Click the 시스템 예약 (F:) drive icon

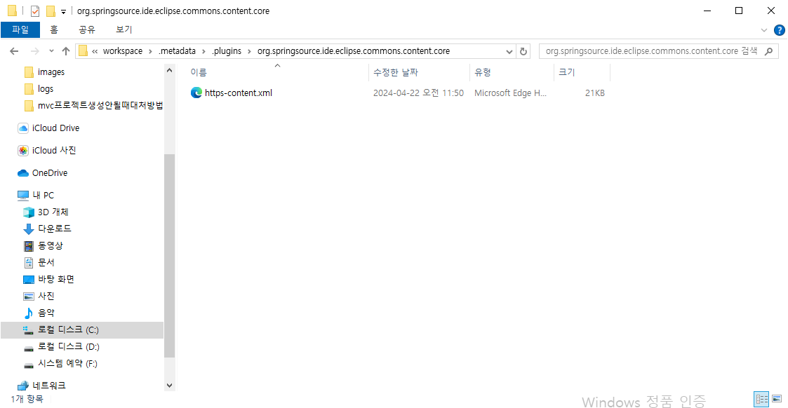29,365
